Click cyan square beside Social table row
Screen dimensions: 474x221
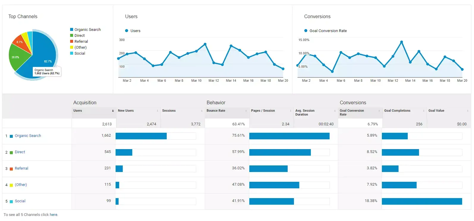pos(11,202)
